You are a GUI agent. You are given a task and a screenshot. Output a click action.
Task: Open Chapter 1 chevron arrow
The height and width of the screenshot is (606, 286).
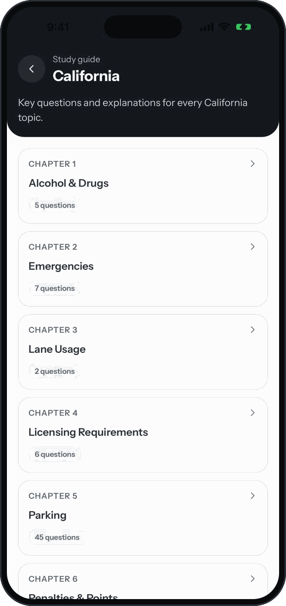click(252, 163)
